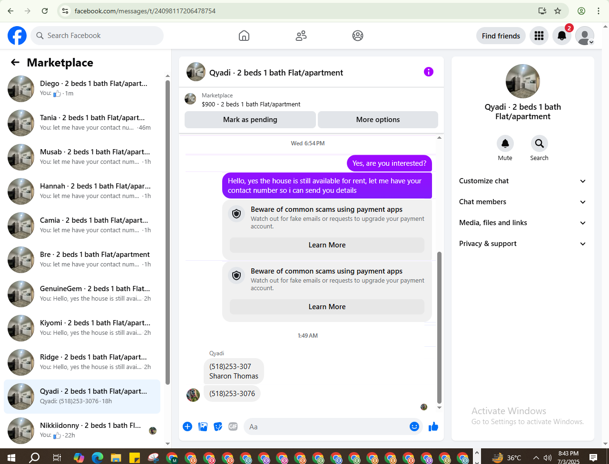The height and width of the screenshot is (464, 609).
Task: Choose a GIF icon
Action: click(233, 426)
